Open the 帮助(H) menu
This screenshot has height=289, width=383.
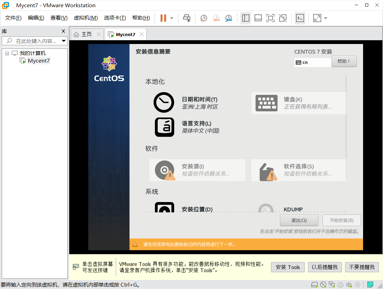[x=141, y=18]
